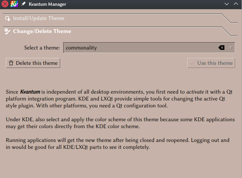This screenshot has height=178, width=242.
Task: Toggle the pin window icon
Action: (23, 4)
